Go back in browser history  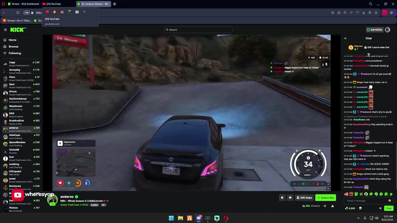click(4, 13)
